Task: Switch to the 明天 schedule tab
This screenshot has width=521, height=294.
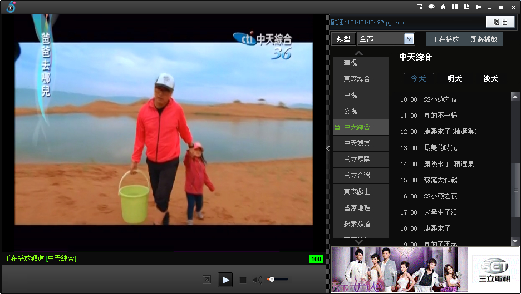Action: 454,79
